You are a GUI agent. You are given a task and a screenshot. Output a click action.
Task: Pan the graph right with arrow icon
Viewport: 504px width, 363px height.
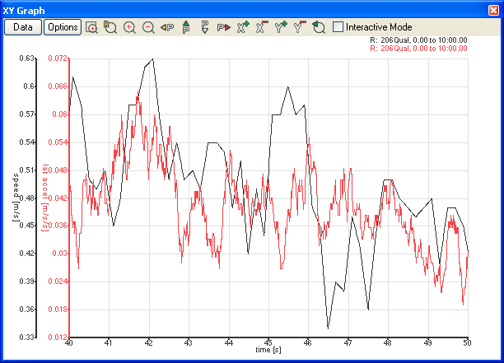tap(223, 27)
